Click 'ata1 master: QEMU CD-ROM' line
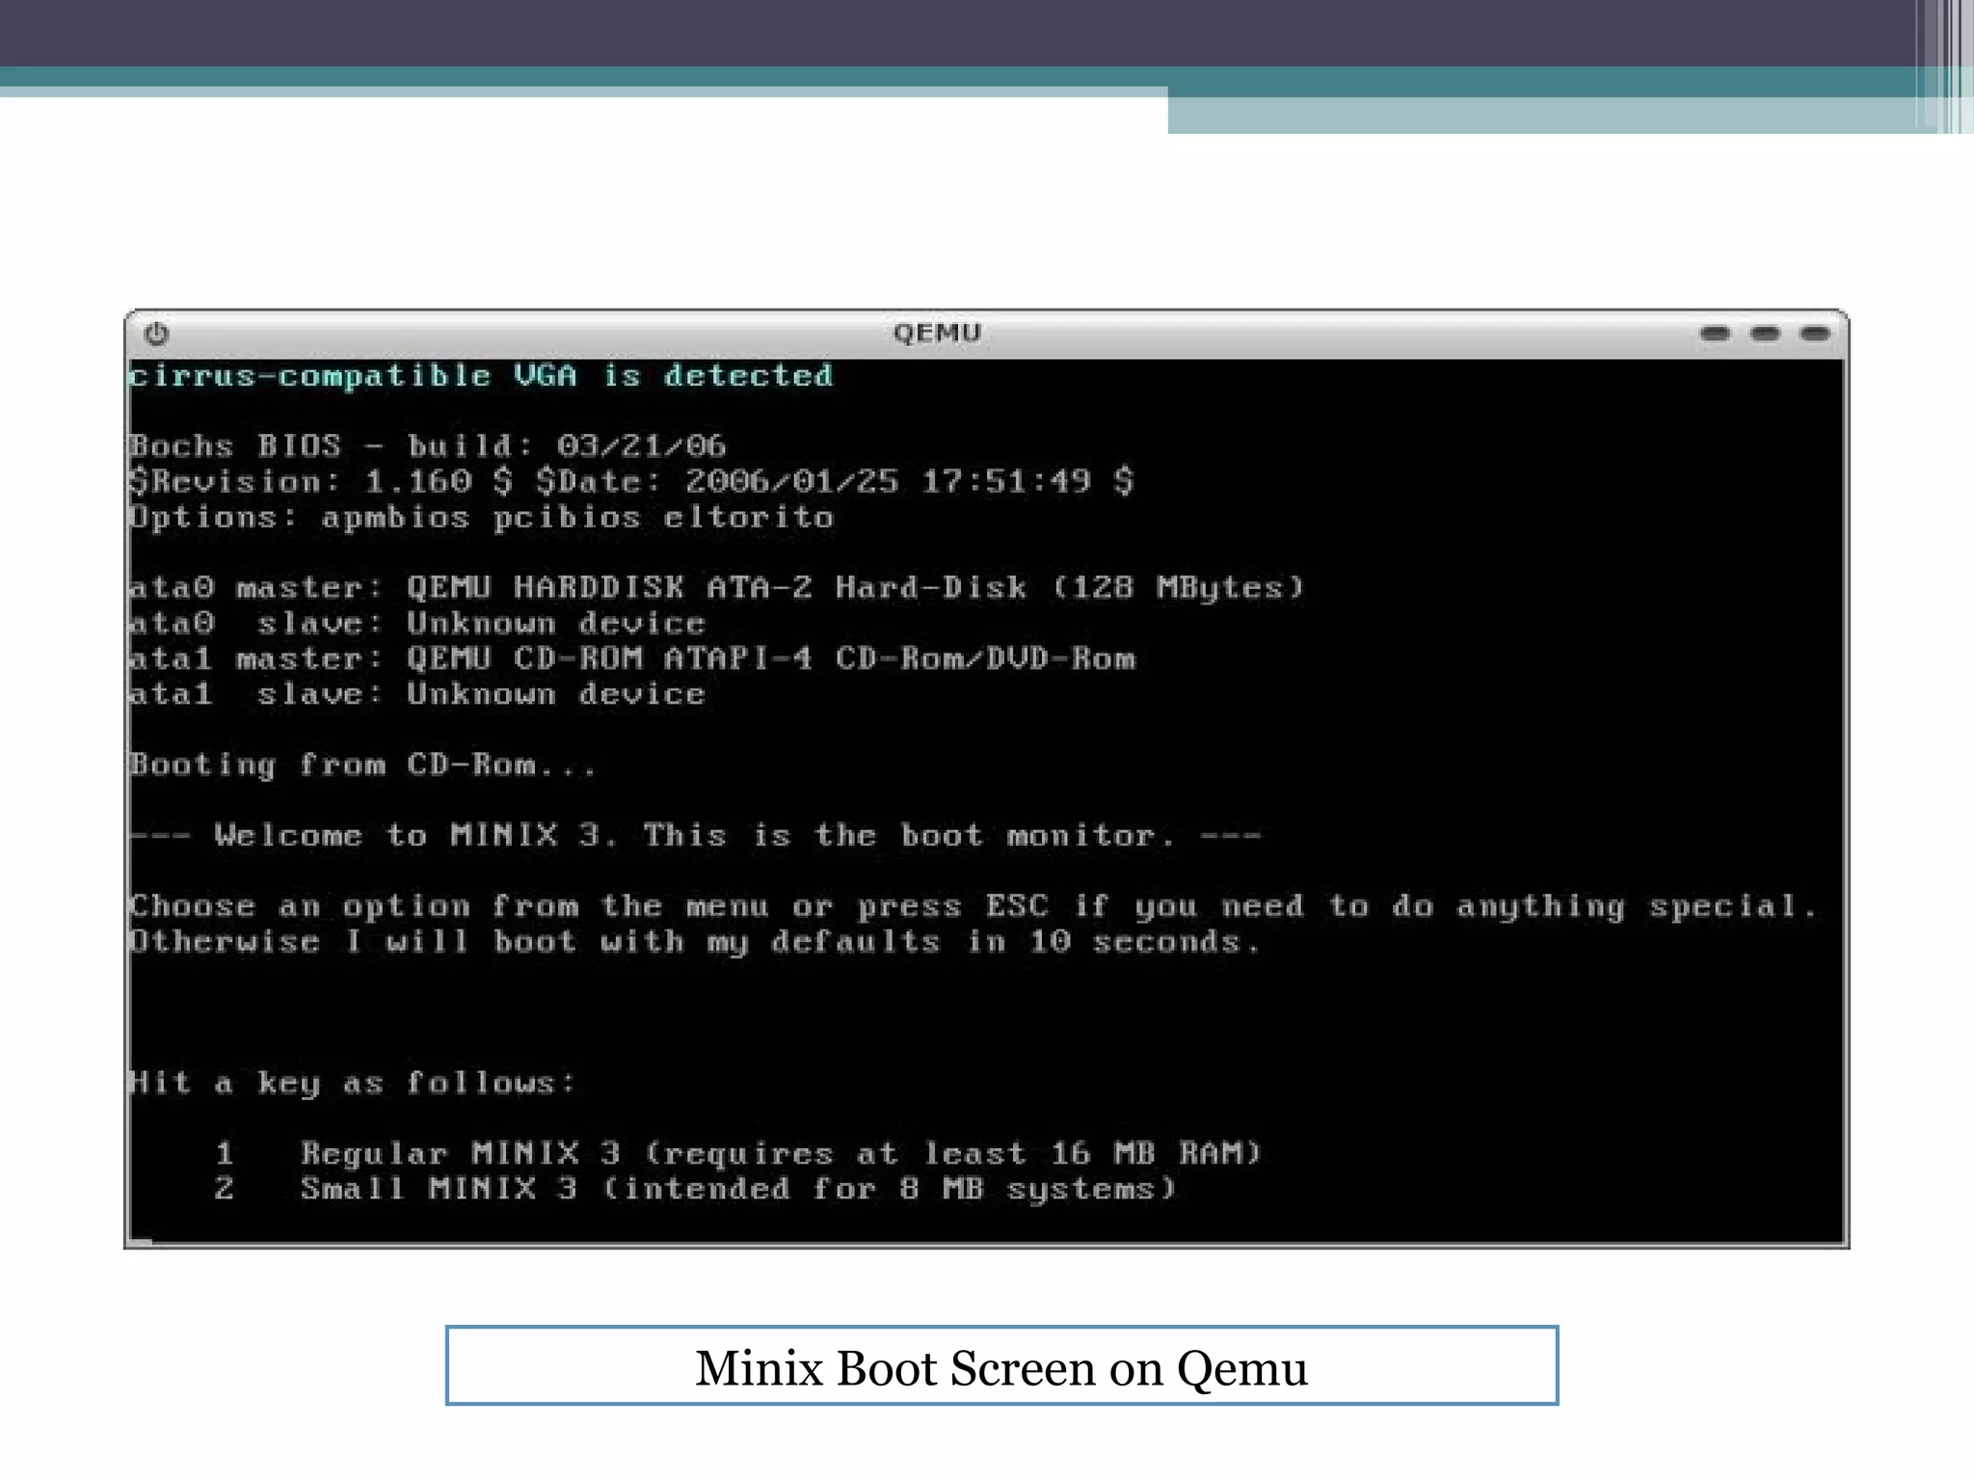 [x=632, y=659]
